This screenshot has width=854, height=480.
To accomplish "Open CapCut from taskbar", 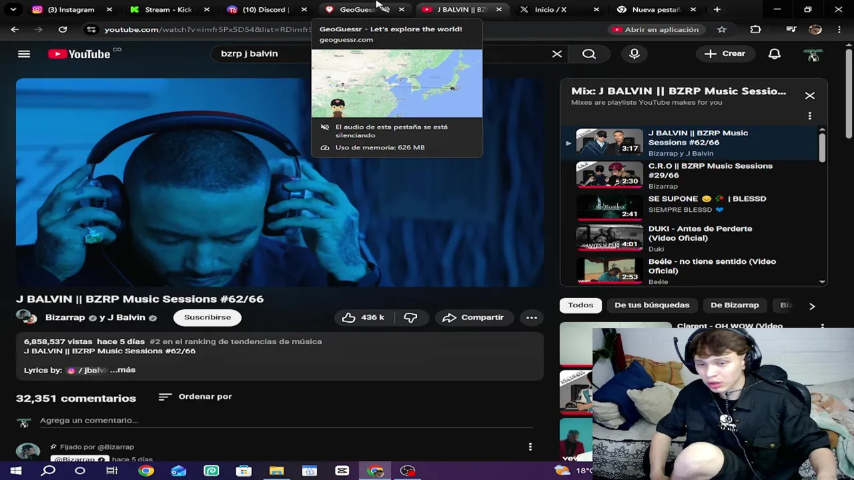I will 342,471.
